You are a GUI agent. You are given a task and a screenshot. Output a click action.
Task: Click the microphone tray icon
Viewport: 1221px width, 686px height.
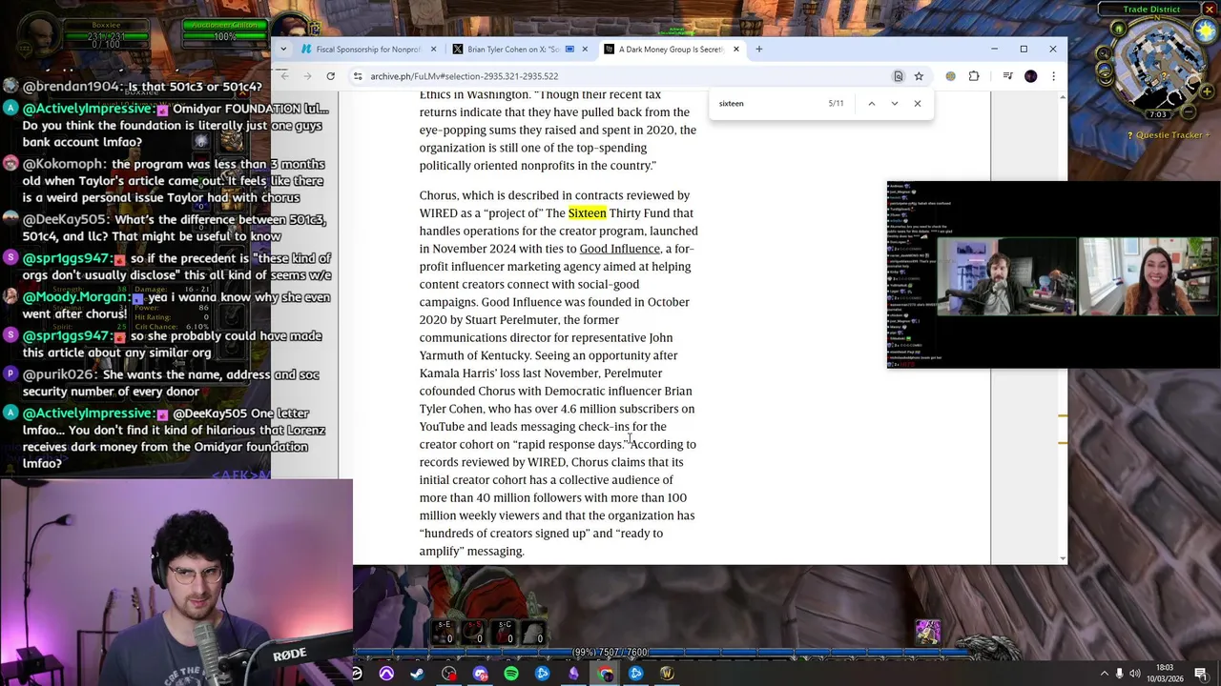click(x=1120, y=674)
